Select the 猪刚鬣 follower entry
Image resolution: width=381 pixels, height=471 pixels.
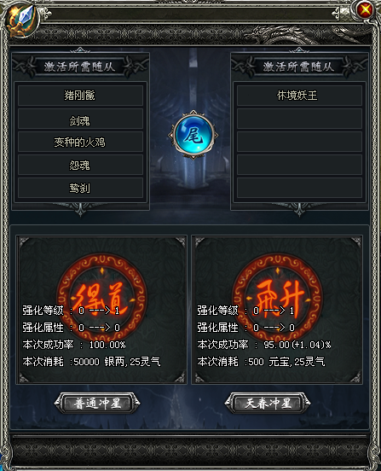(x=80, y=96)
